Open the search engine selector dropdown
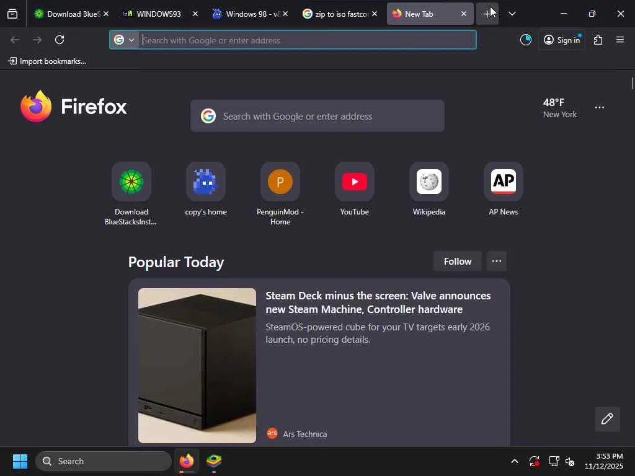 click(x=124, y=40)
